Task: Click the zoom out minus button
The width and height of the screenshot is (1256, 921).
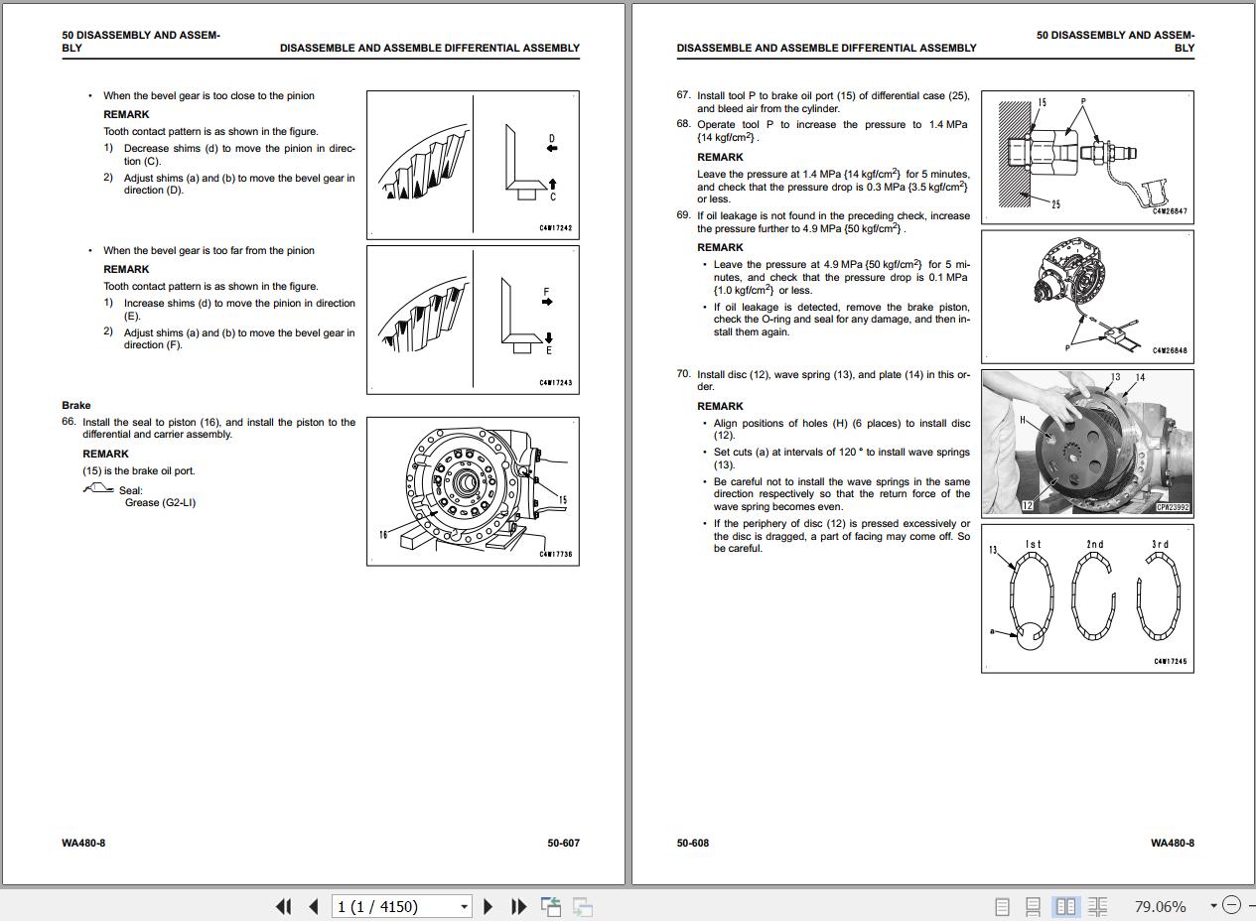Action: pos(1231,905)
